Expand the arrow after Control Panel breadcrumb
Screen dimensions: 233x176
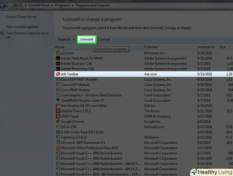[52, 5]
